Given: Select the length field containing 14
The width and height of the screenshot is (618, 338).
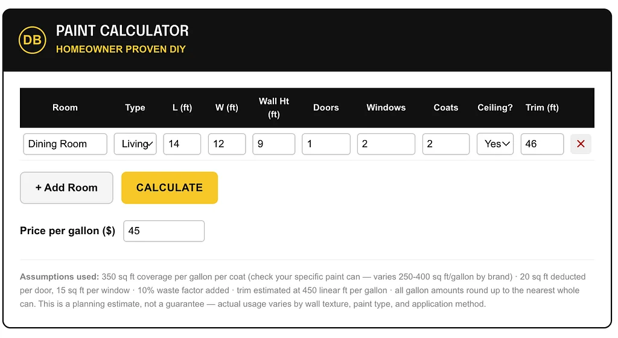Looking at the screenshot, I should [182, 144].
